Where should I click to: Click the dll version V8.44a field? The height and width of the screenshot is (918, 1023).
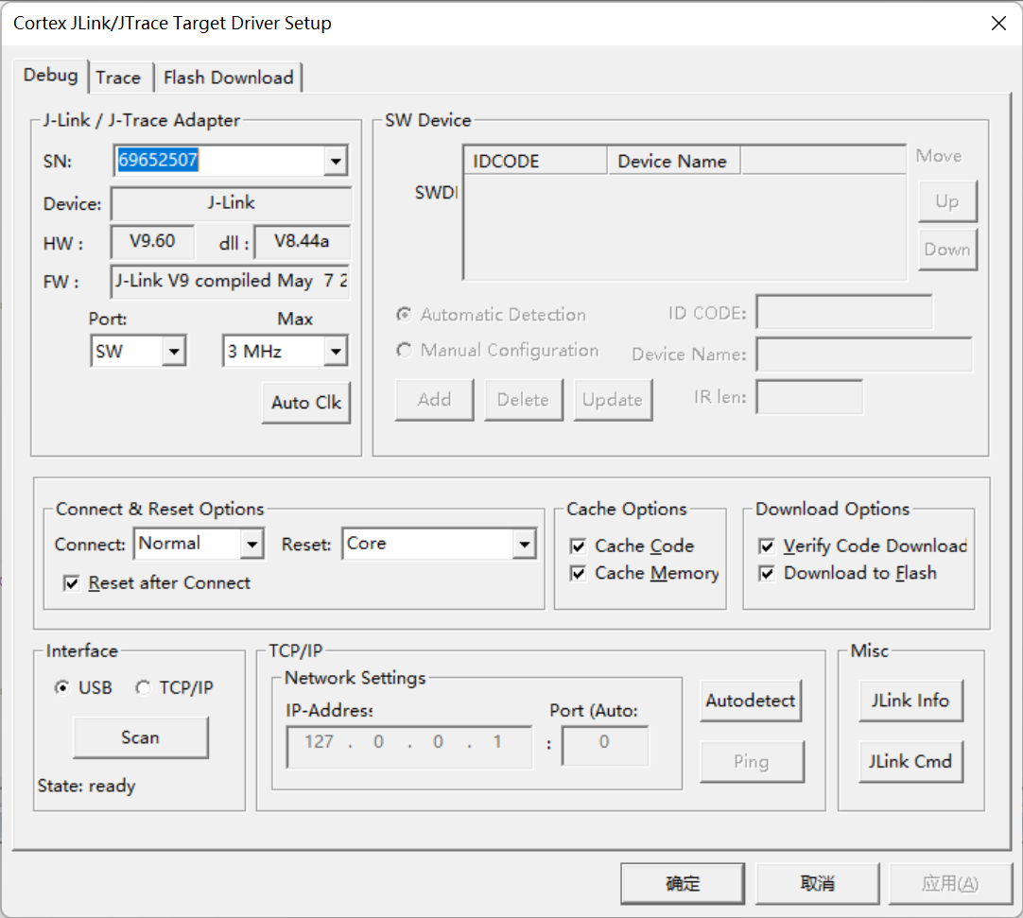pyautogui.click(x=302, y=242)
